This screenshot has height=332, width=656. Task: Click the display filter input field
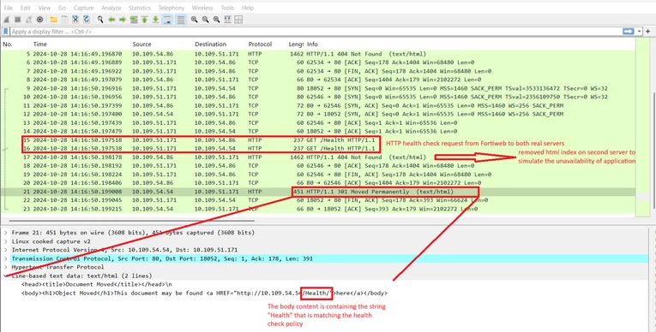(316, 32)
